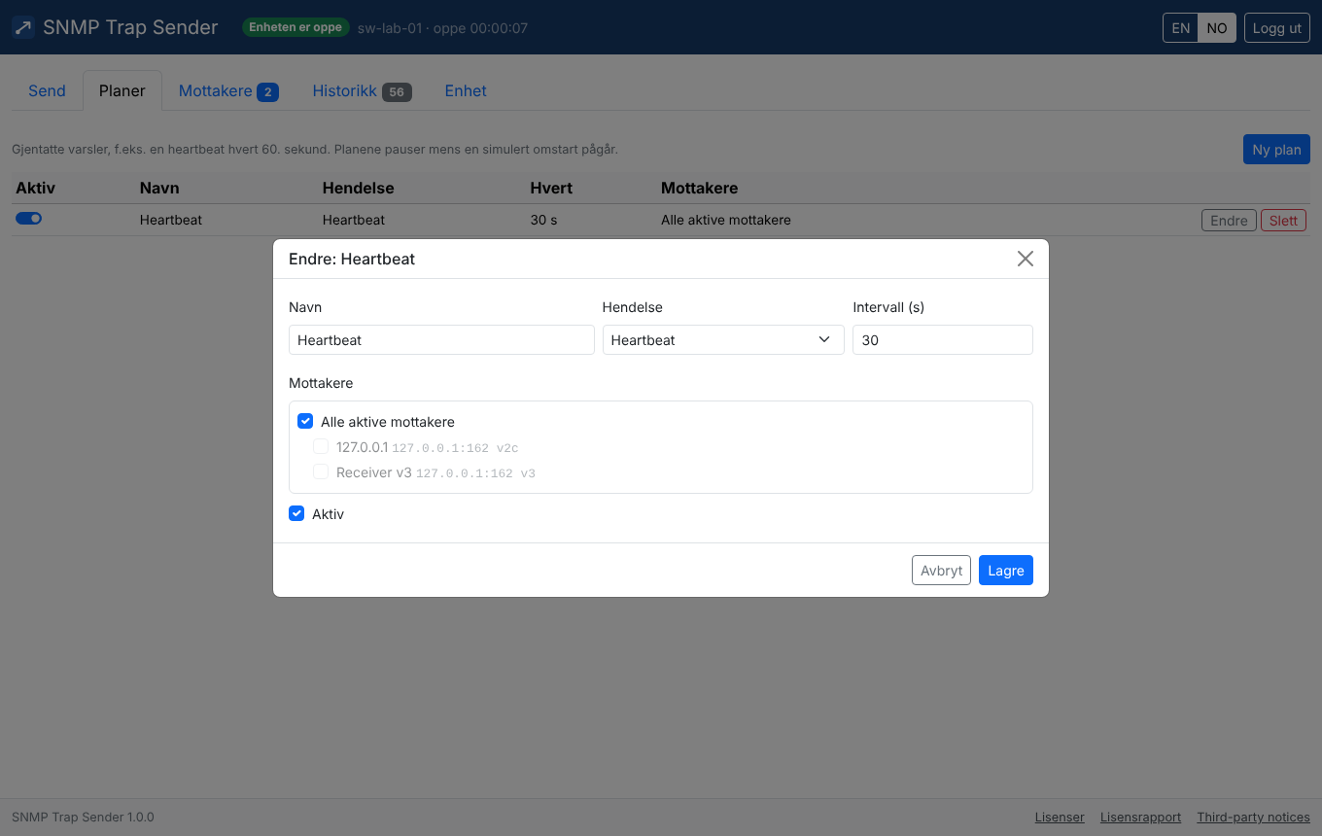The image size is (1322, 836).
Task: Open the Mottakere tab
Action: coord(228,90)
